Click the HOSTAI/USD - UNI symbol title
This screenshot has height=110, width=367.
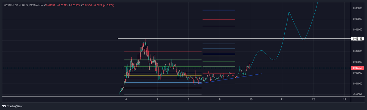click(x=14, y=5)
